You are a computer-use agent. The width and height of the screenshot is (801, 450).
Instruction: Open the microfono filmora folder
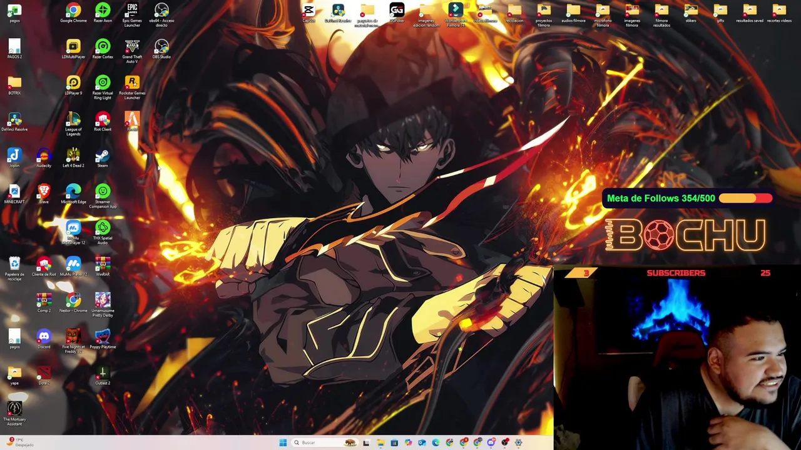(603, 15)
